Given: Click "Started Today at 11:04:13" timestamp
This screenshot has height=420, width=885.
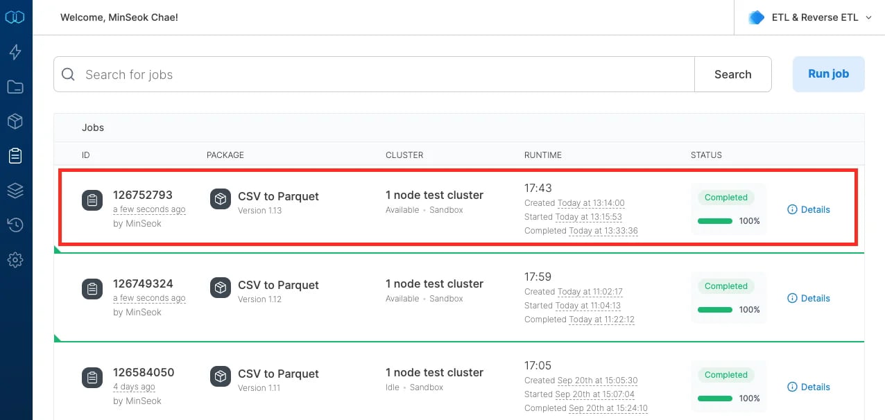Looking at the screenshot, I should tap(573, 306).
